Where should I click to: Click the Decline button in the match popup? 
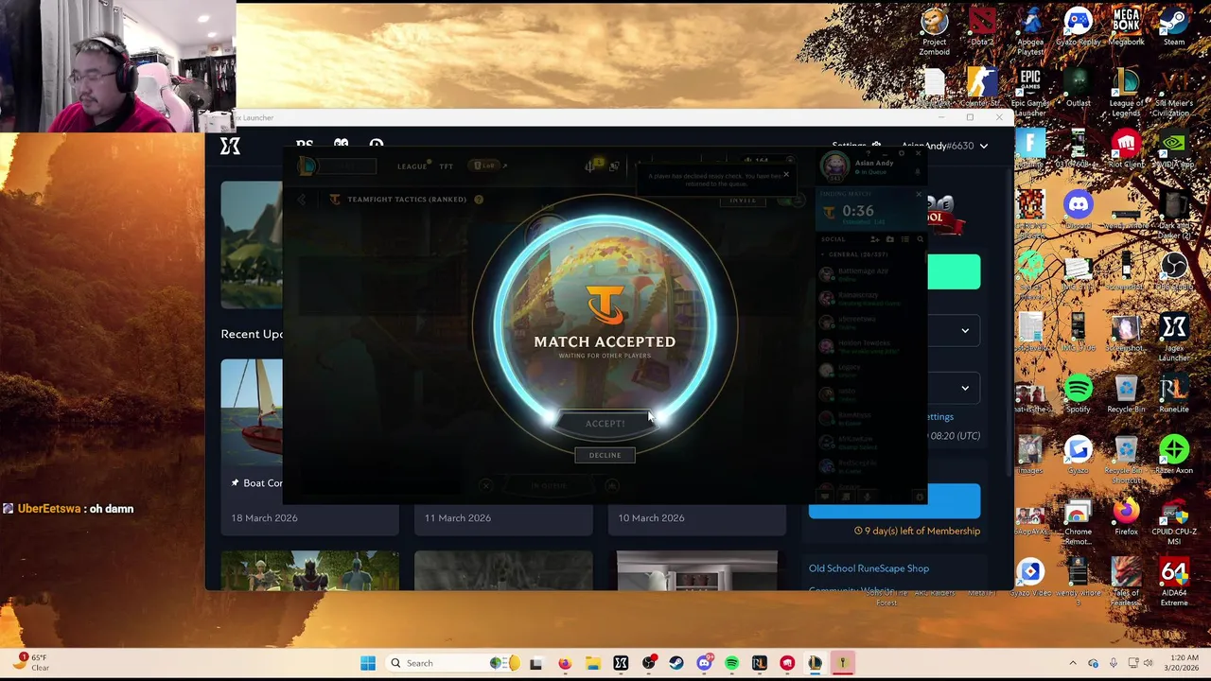(605, 455)
